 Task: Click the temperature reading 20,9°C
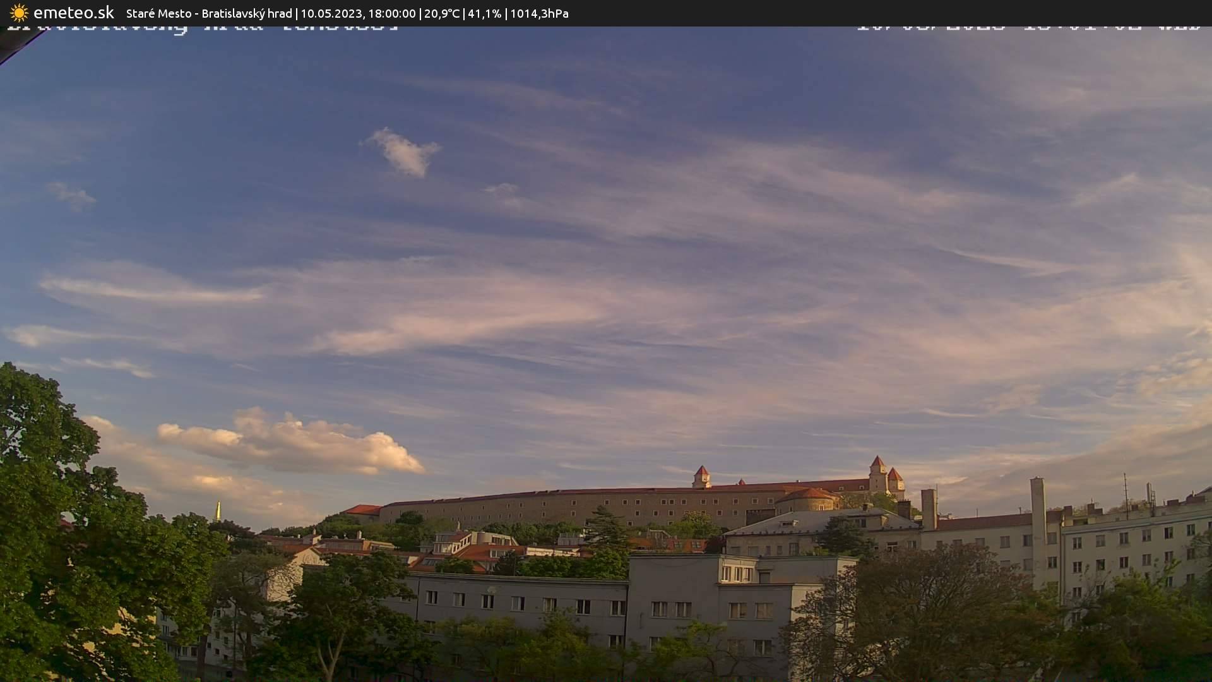[442, 13]
